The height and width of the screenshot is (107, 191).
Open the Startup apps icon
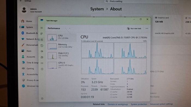(42, 51)
